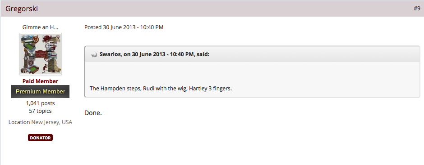View the member's 1,041 posts
This screenshot has height=165, width=424.
[x=40, y=103]
